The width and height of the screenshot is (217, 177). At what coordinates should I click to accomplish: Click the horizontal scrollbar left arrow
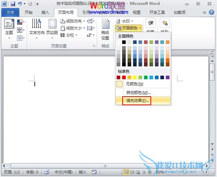tap(4, 166)
